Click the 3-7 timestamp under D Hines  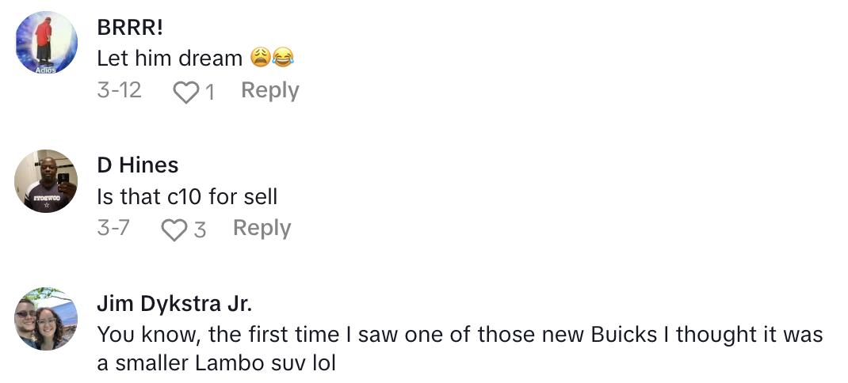click(x=113, y=229)
